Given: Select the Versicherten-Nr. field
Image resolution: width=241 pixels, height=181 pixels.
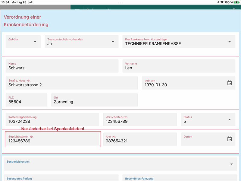Looking at the screenshot, I should tap(140, 119).
